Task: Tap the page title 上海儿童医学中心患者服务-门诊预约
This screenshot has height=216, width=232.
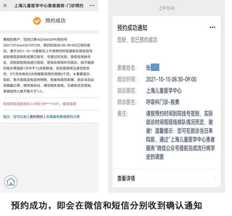Action: click(x=49, y=6)
